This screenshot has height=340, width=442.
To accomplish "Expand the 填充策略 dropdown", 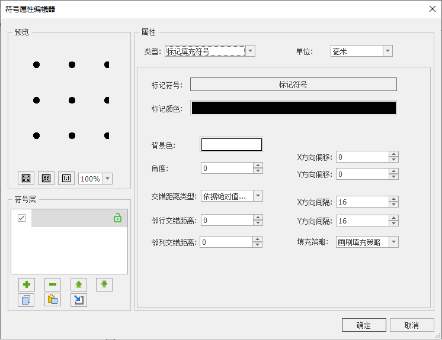I will tap(393, 242).
